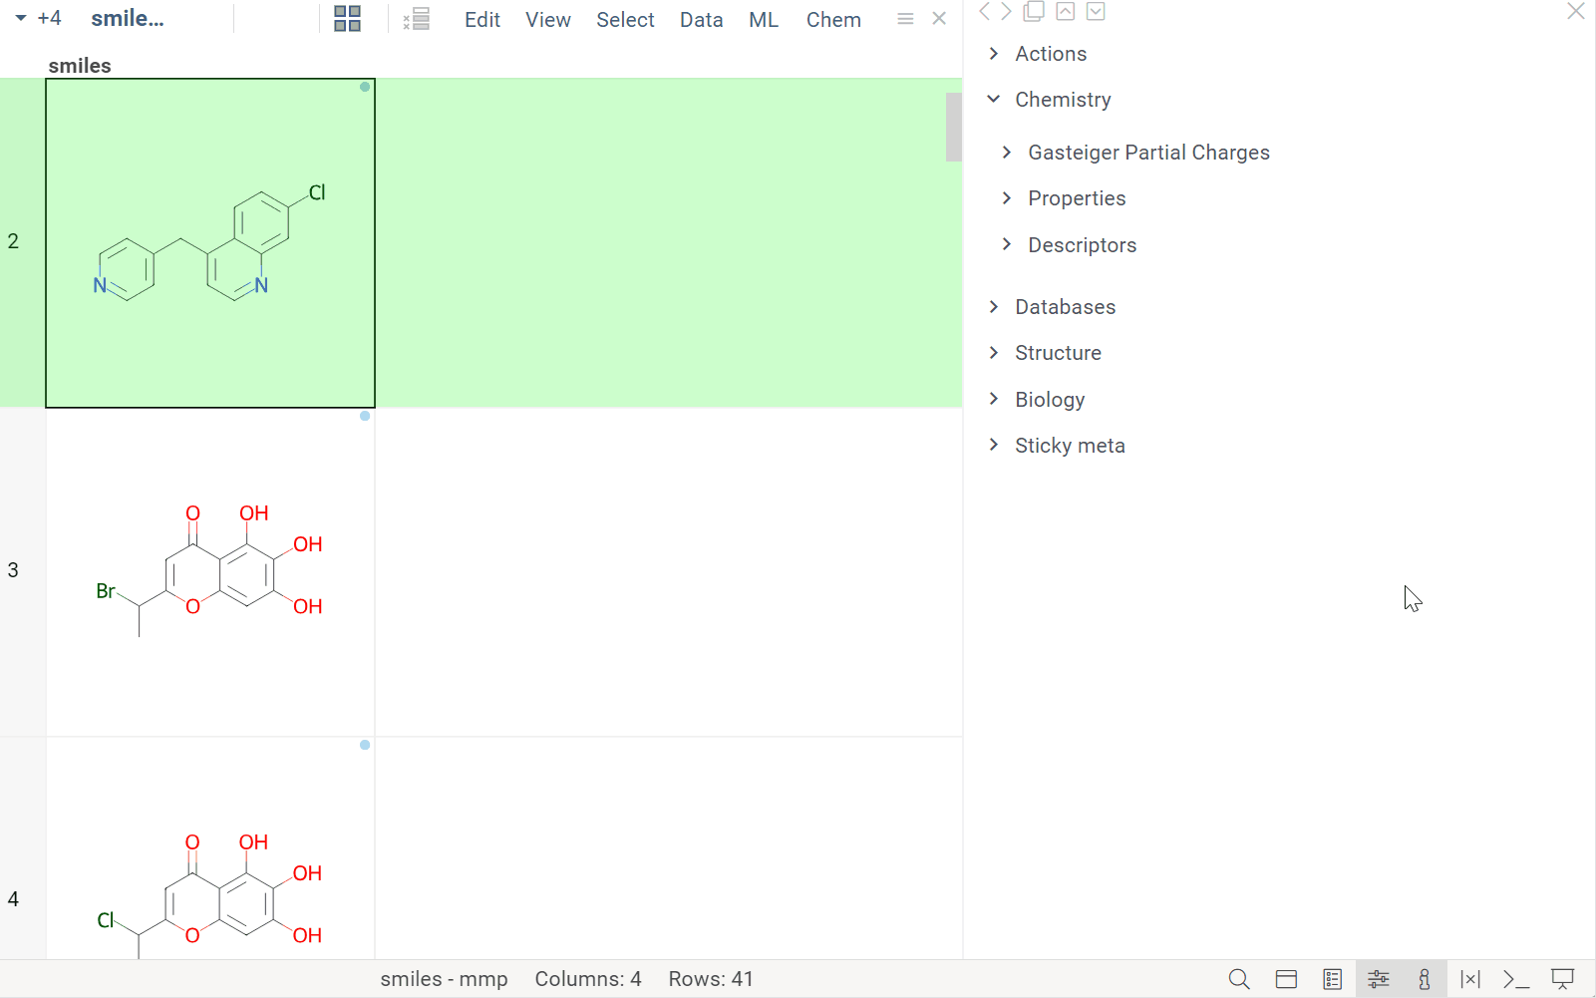This screenshot has width=1596, height=998.
Task: Toggle the context panel sliders icon
Action: (x=1379, y=979)
